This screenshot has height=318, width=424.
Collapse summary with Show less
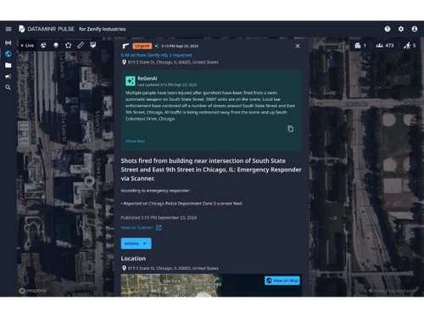click(135, 141)
